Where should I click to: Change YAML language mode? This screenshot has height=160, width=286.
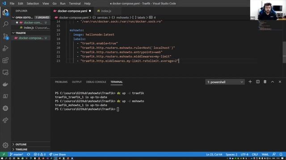pos(265,154)
